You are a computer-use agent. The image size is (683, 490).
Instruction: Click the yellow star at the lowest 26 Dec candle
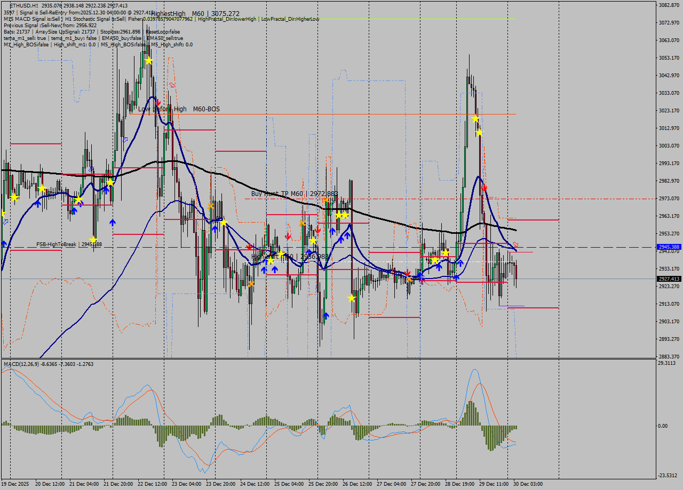point(351,298)
